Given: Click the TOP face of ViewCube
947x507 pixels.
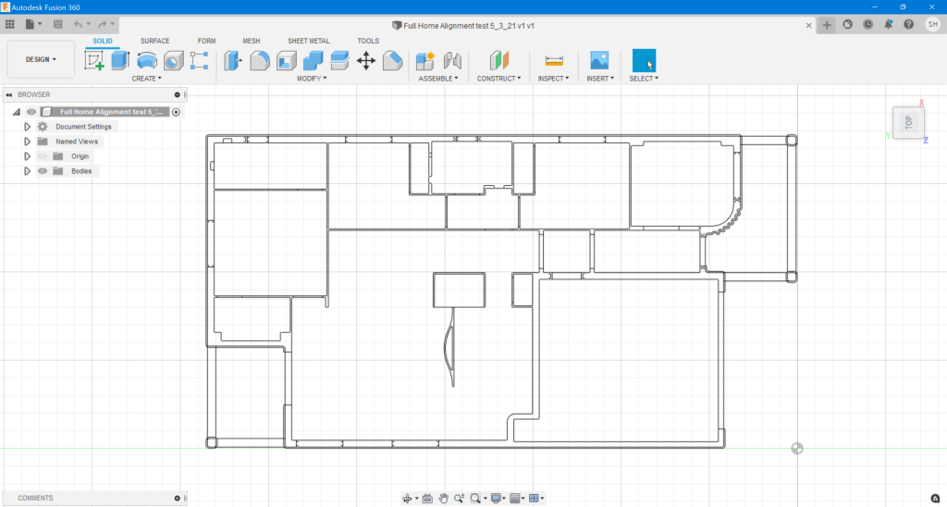Looking at the screenshot, I should [x=908, y=122].
